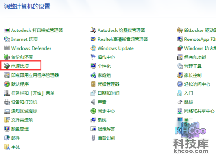Image resolution: width=216 pixels, height=155 pixels.
Task: Click the 即点即用应用程序管理器 icon
Action: [x=7, y=75]
